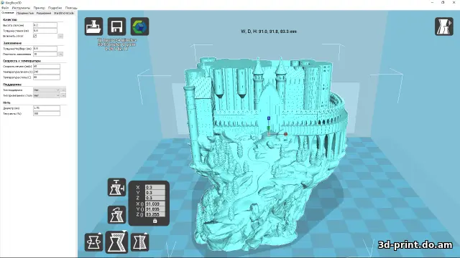
Task: Click the Load model icon
Action: point(94,27)
